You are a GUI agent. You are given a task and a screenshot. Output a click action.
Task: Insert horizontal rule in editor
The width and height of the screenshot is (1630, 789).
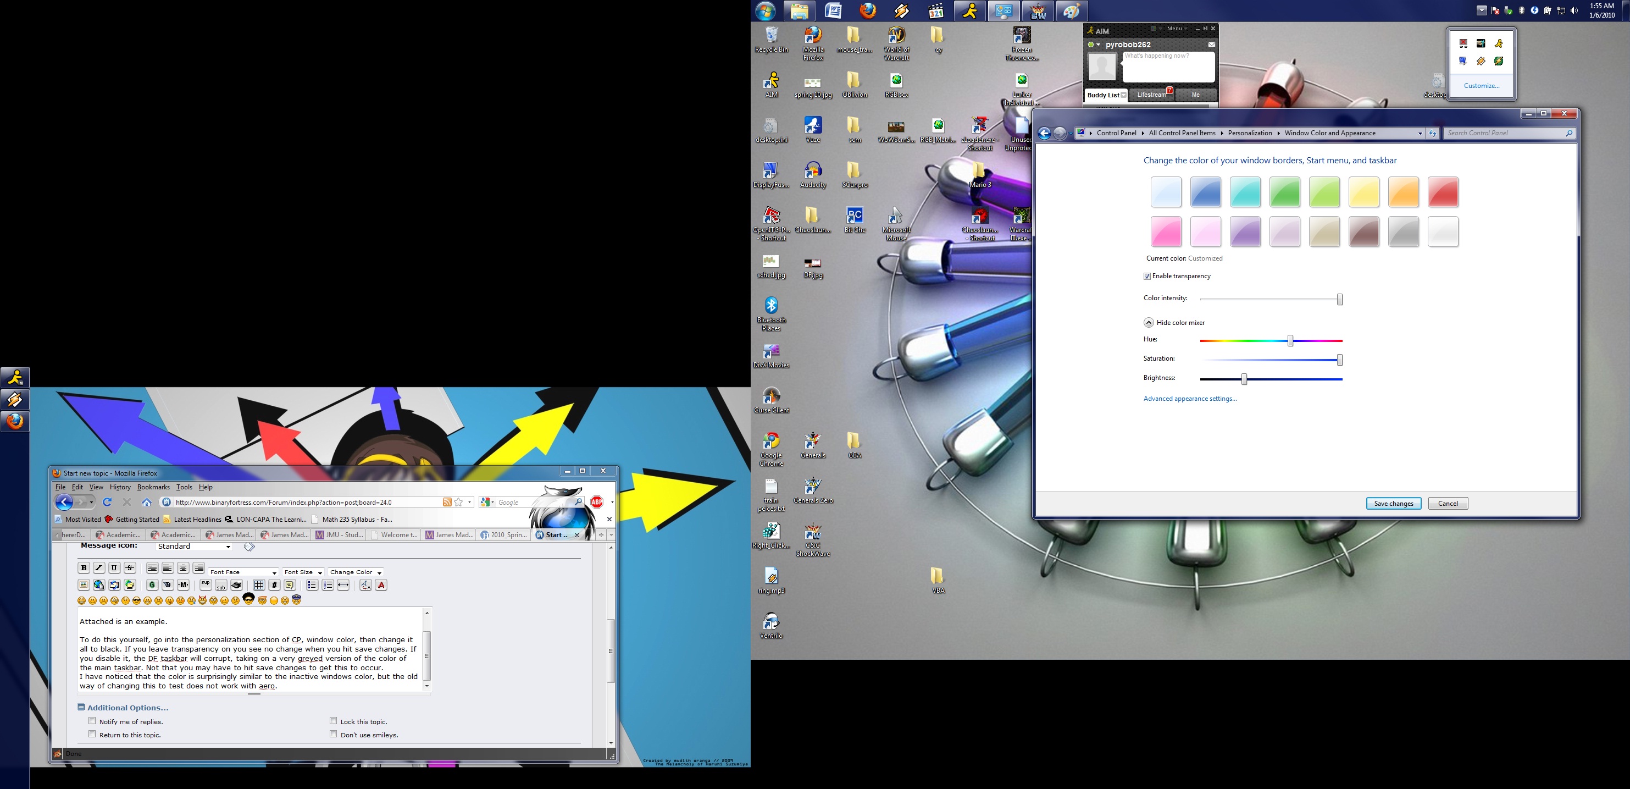click(343, 585)
